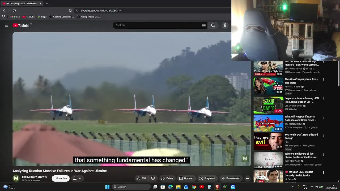
Task: Open the apps grid in bookmarks bar
Action: (x=3, y=17)
